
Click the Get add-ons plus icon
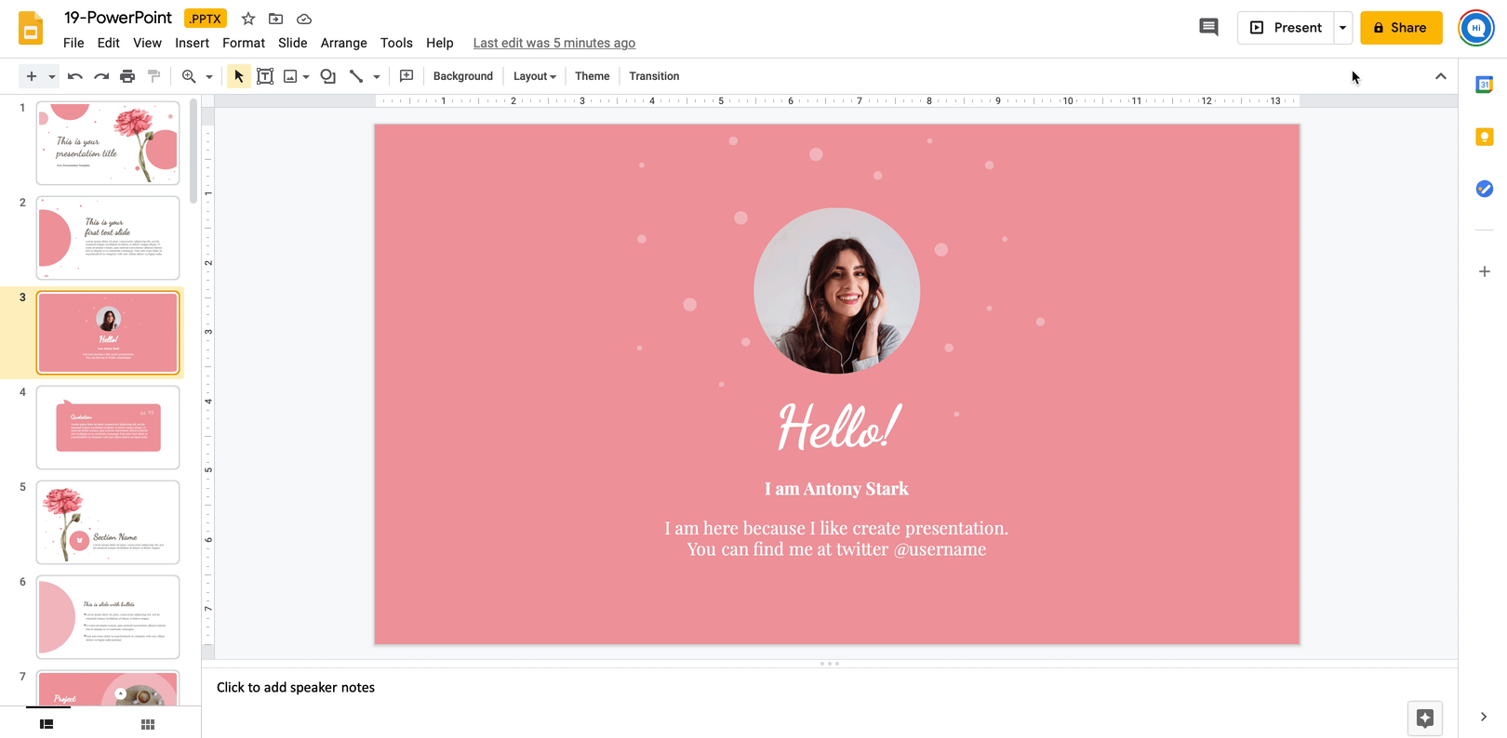coord(1485,271)
